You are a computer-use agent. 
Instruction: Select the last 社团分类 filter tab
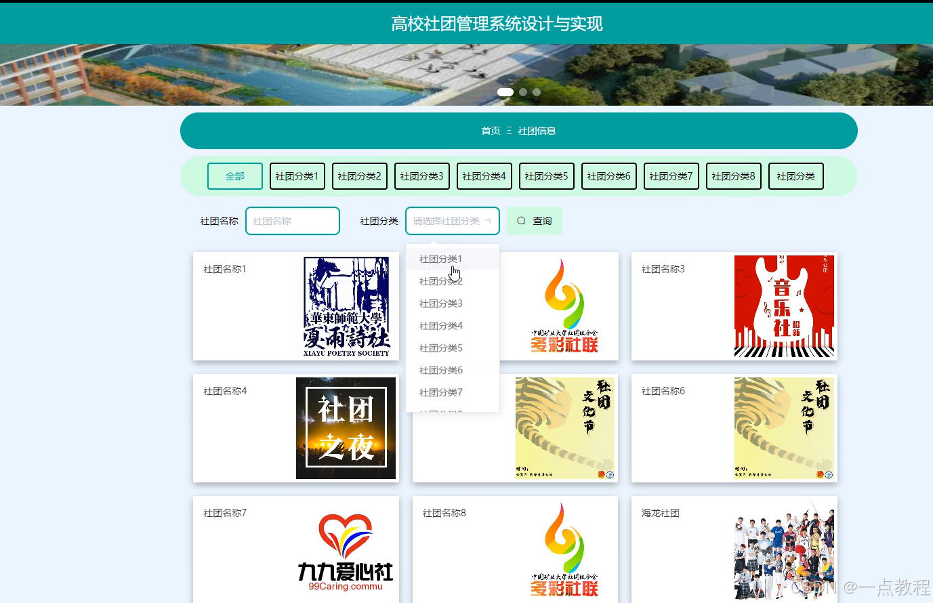point(796,176)
